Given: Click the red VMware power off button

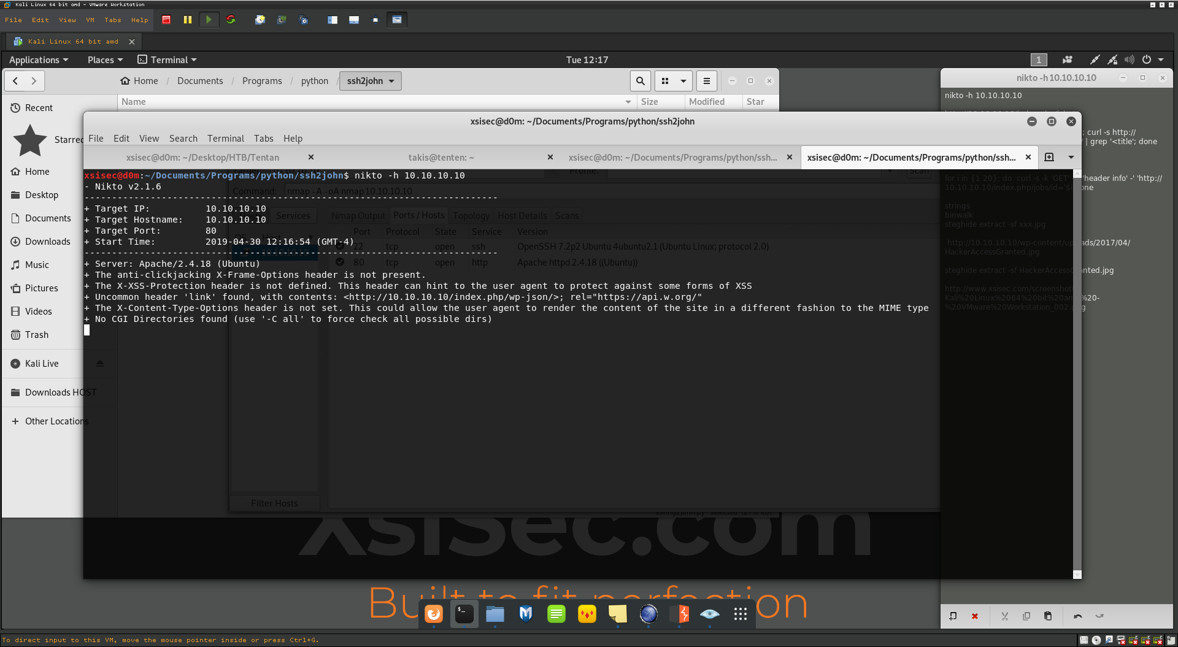Looking at the screenshot, I should (166, 20).
